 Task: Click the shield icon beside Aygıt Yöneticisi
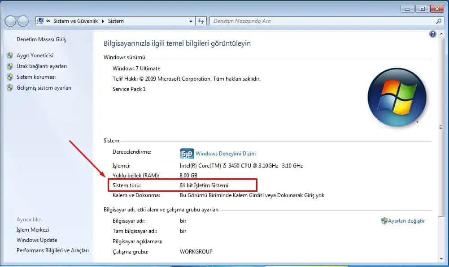pos(10,56)
